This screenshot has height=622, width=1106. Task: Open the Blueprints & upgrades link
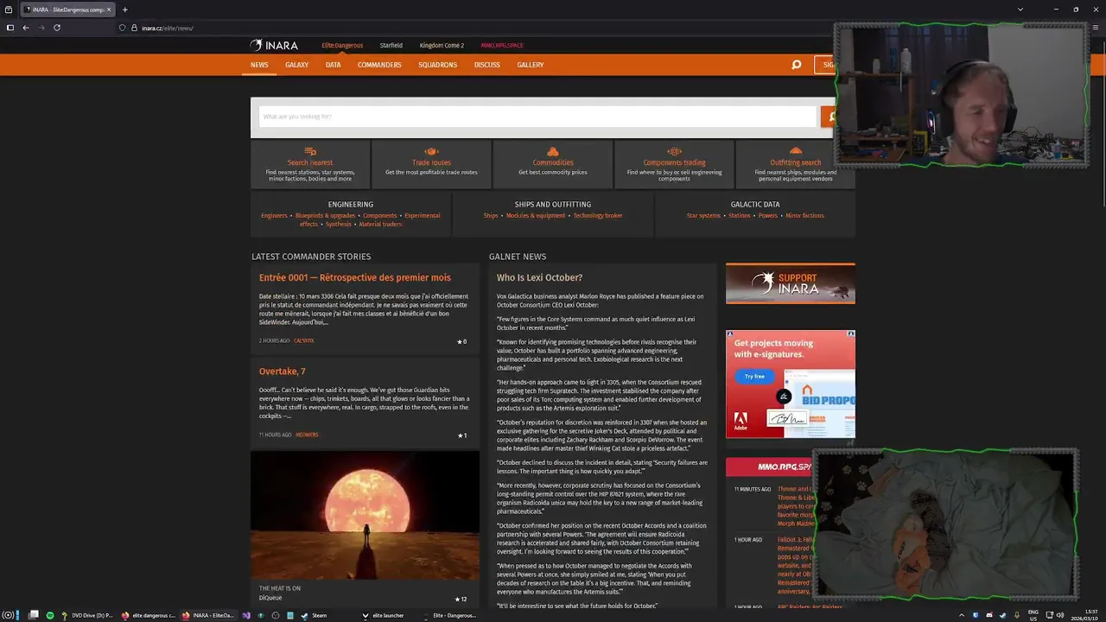click(x=325, y=215)
